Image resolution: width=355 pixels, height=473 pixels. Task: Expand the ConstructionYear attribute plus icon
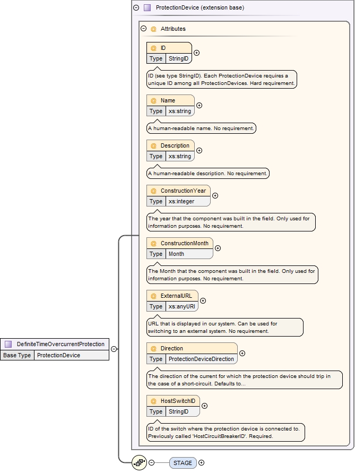click(x=215, y=195)
